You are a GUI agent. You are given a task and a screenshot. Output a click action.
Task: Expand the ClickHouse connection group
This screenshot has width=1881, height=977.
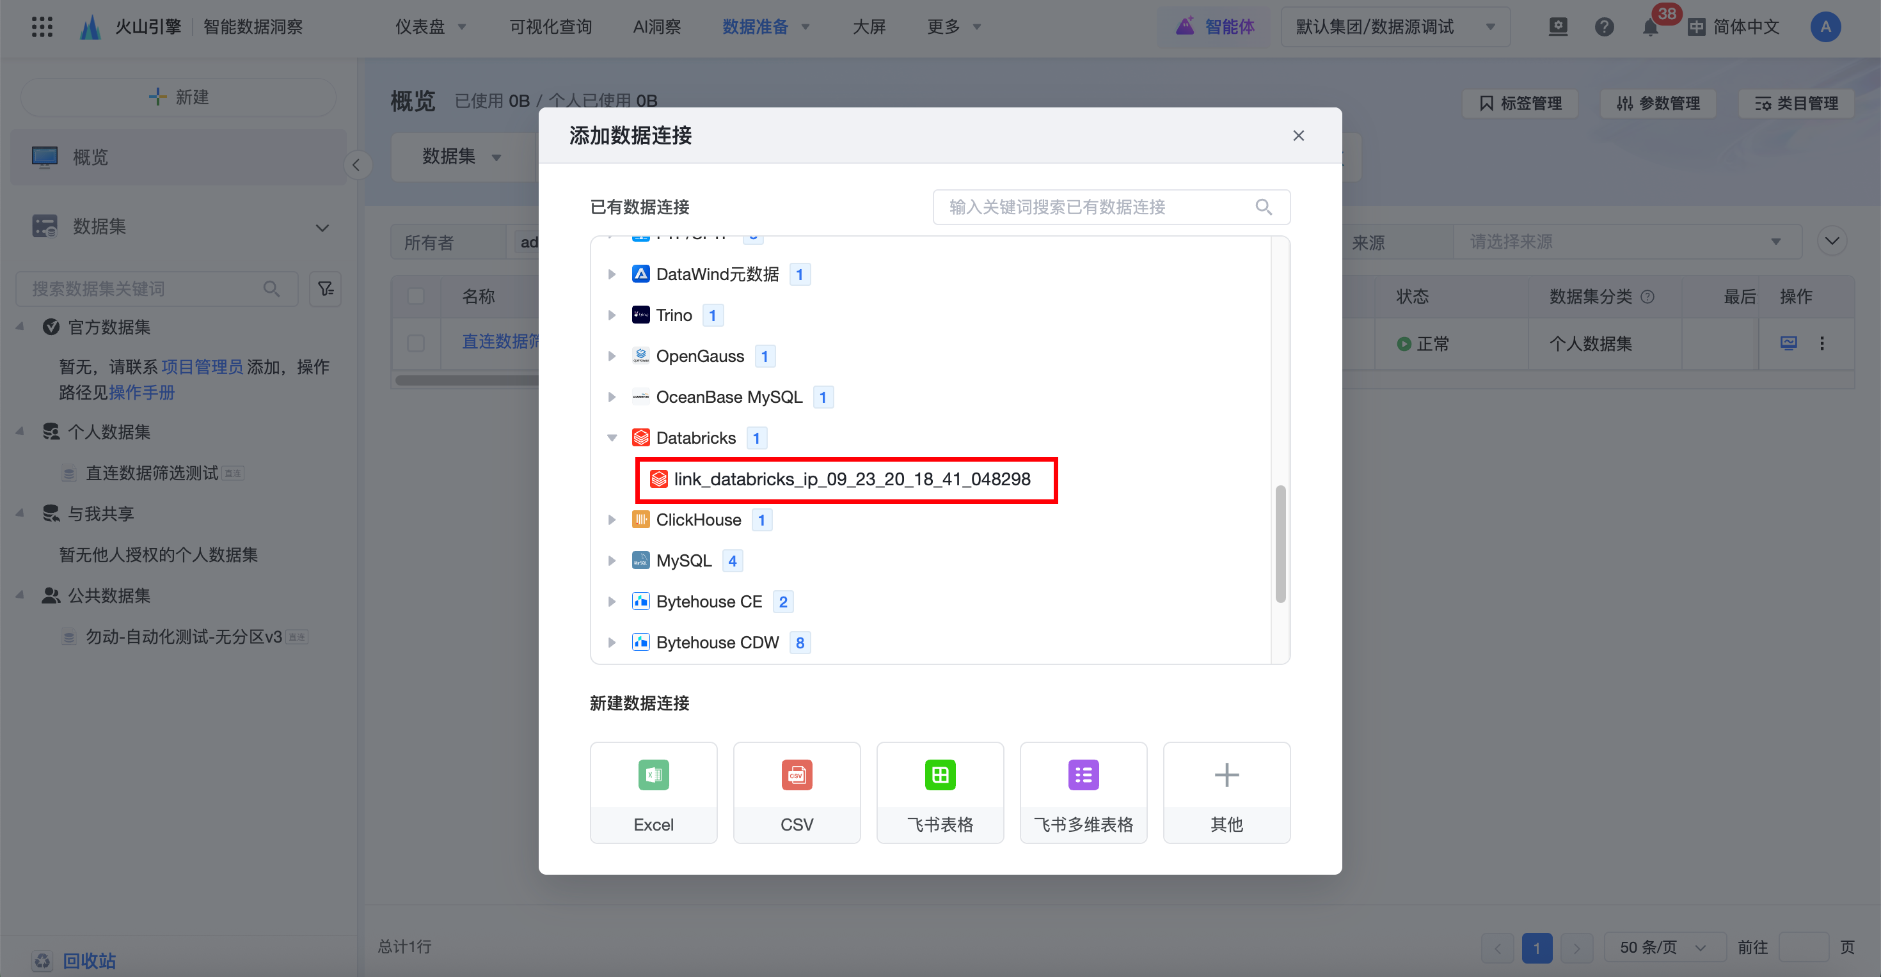tap(612, 519)
